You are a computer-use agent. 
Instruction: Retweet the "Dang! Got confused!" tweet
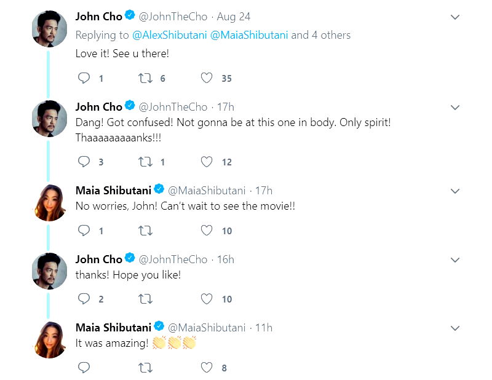[x=145, y=162]
